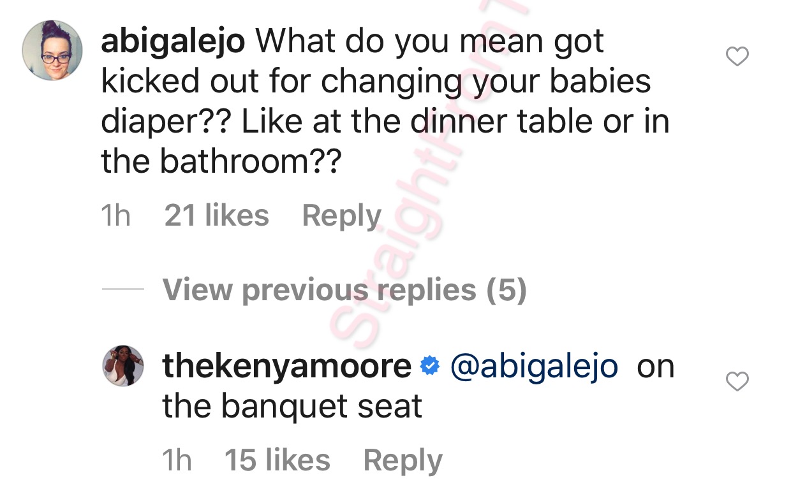Tap the heart on thekenyamoore's reply
The image size is (791, 494).
737,382
